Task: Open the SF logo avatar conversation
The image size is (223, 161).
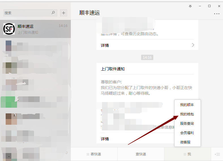Action: tap(9, 29)
